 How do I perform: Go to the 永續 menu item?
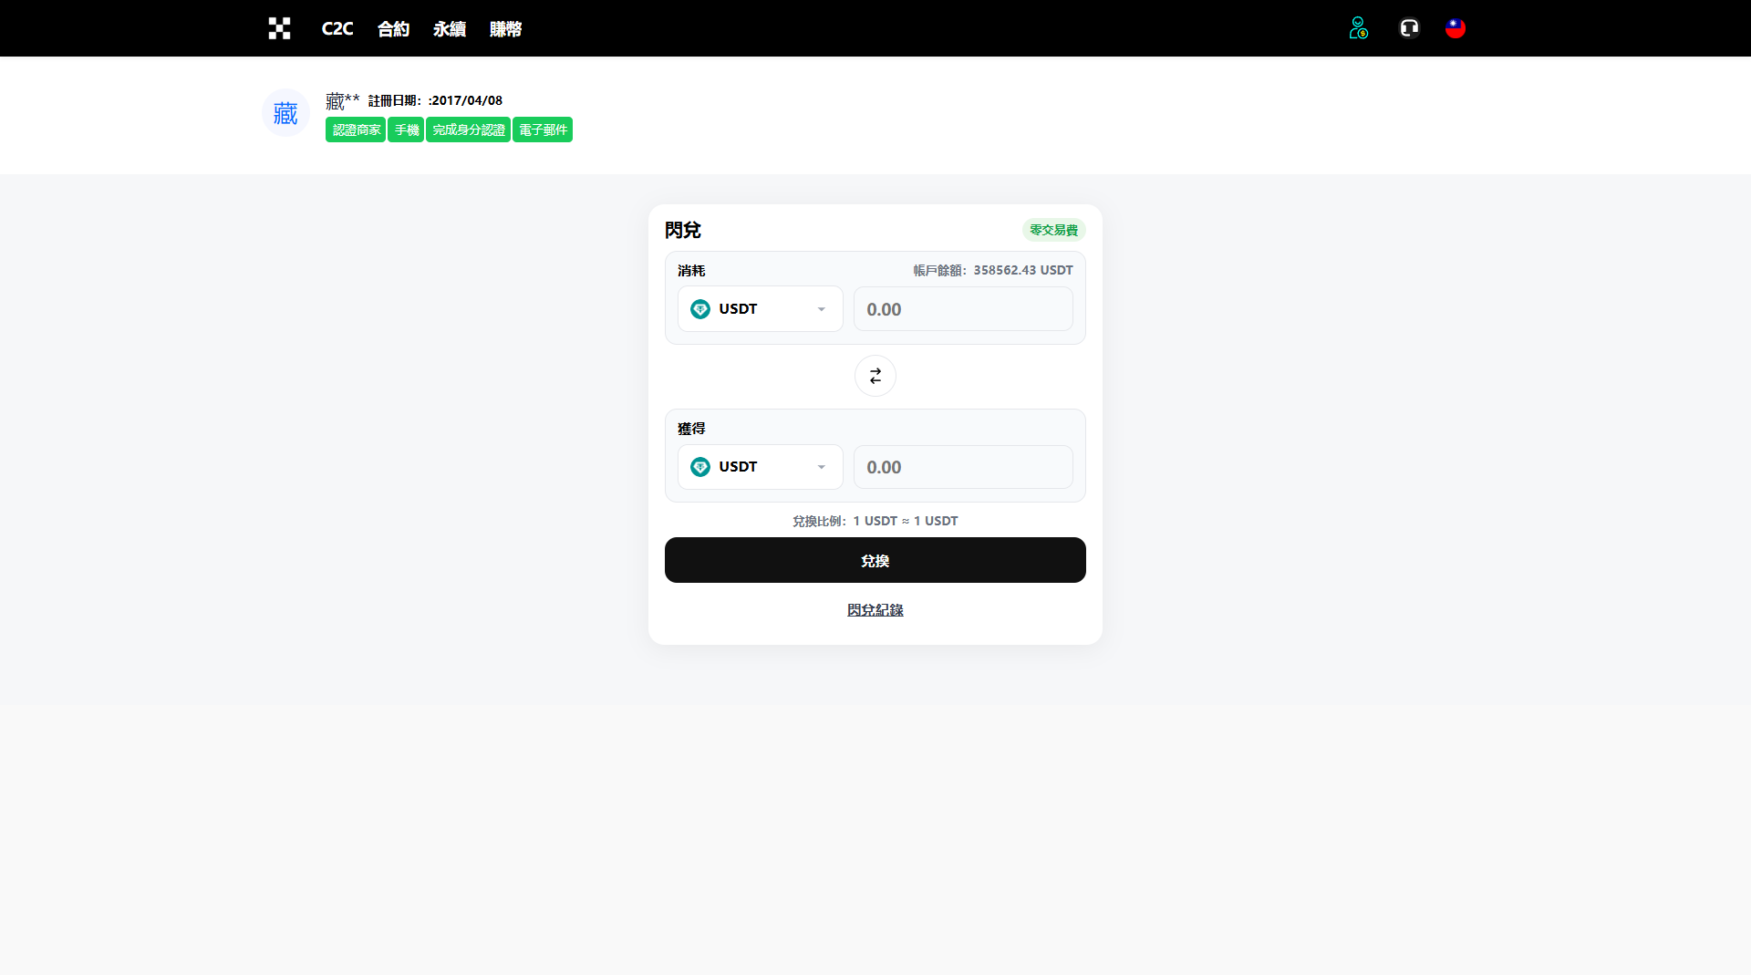[x=450, y=28]
